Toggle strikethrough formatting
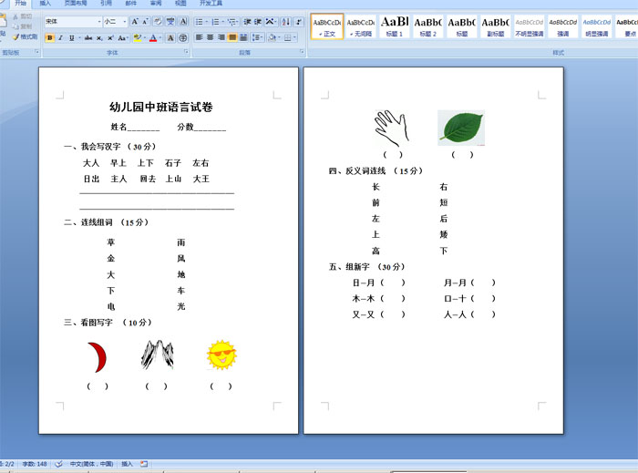638x473 pixels. pyautogui.click(x=88, y=38)
